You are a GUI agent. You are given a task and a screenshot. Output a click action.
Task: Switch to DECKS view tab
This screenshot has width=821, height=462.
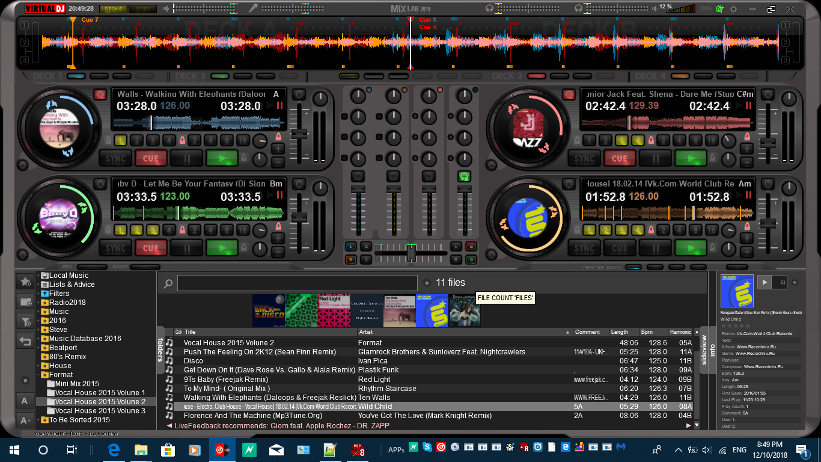[x=112, y=9]
